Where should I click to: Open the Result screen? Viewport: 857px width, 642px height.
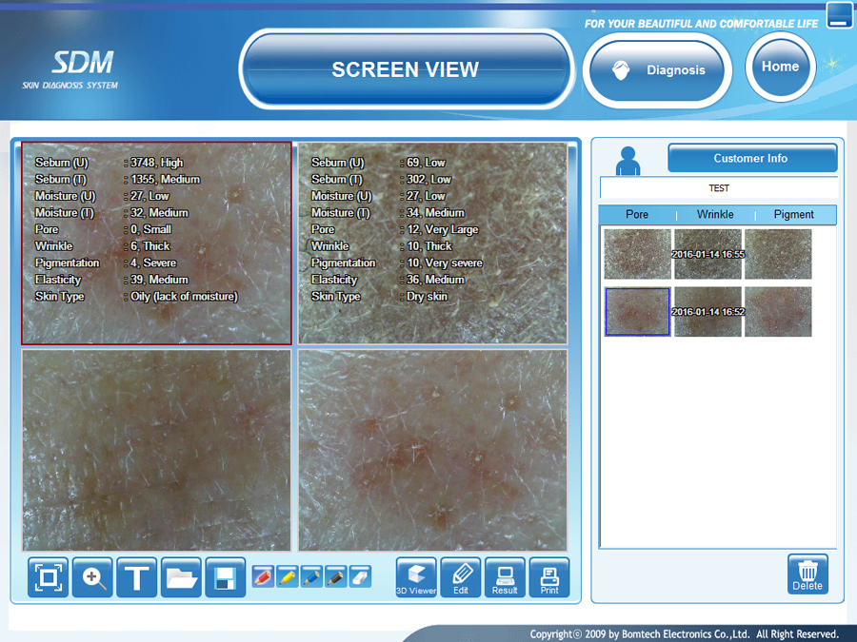pyautogui.click(x=505, y=577)
